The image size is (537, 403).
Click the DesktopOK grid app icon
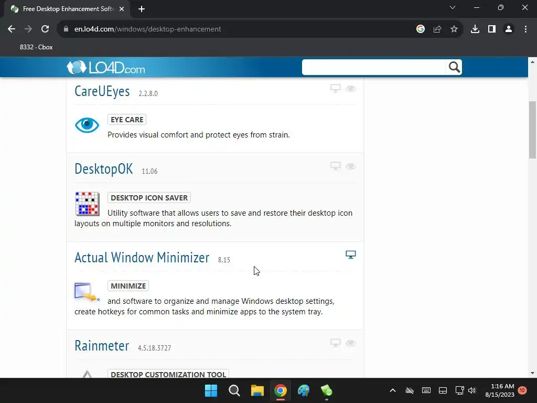click(x=88, y=204)
